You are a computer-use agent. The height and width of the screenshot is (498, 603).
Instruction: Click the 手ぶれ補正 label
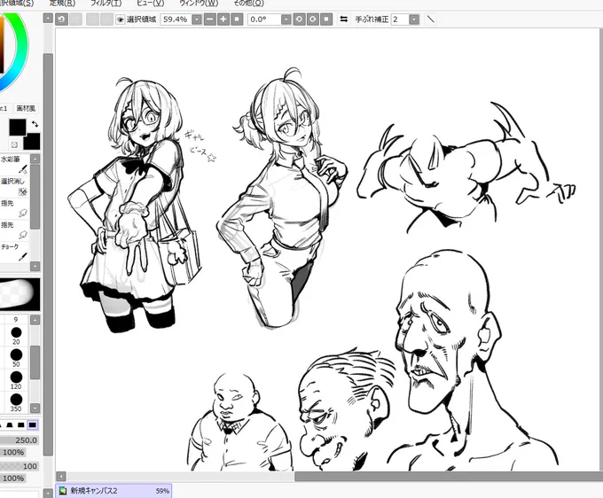(372, 19)
